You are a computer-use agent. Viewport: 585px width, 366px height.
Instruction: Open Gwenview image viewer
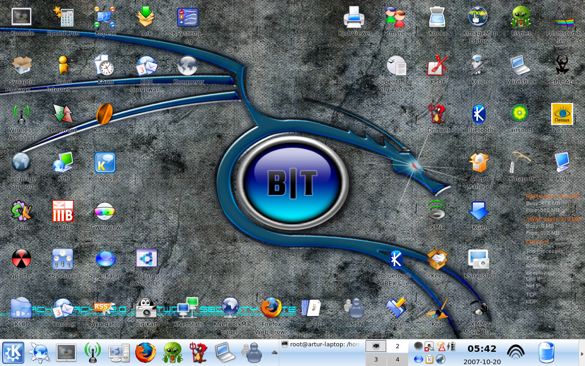105,211
